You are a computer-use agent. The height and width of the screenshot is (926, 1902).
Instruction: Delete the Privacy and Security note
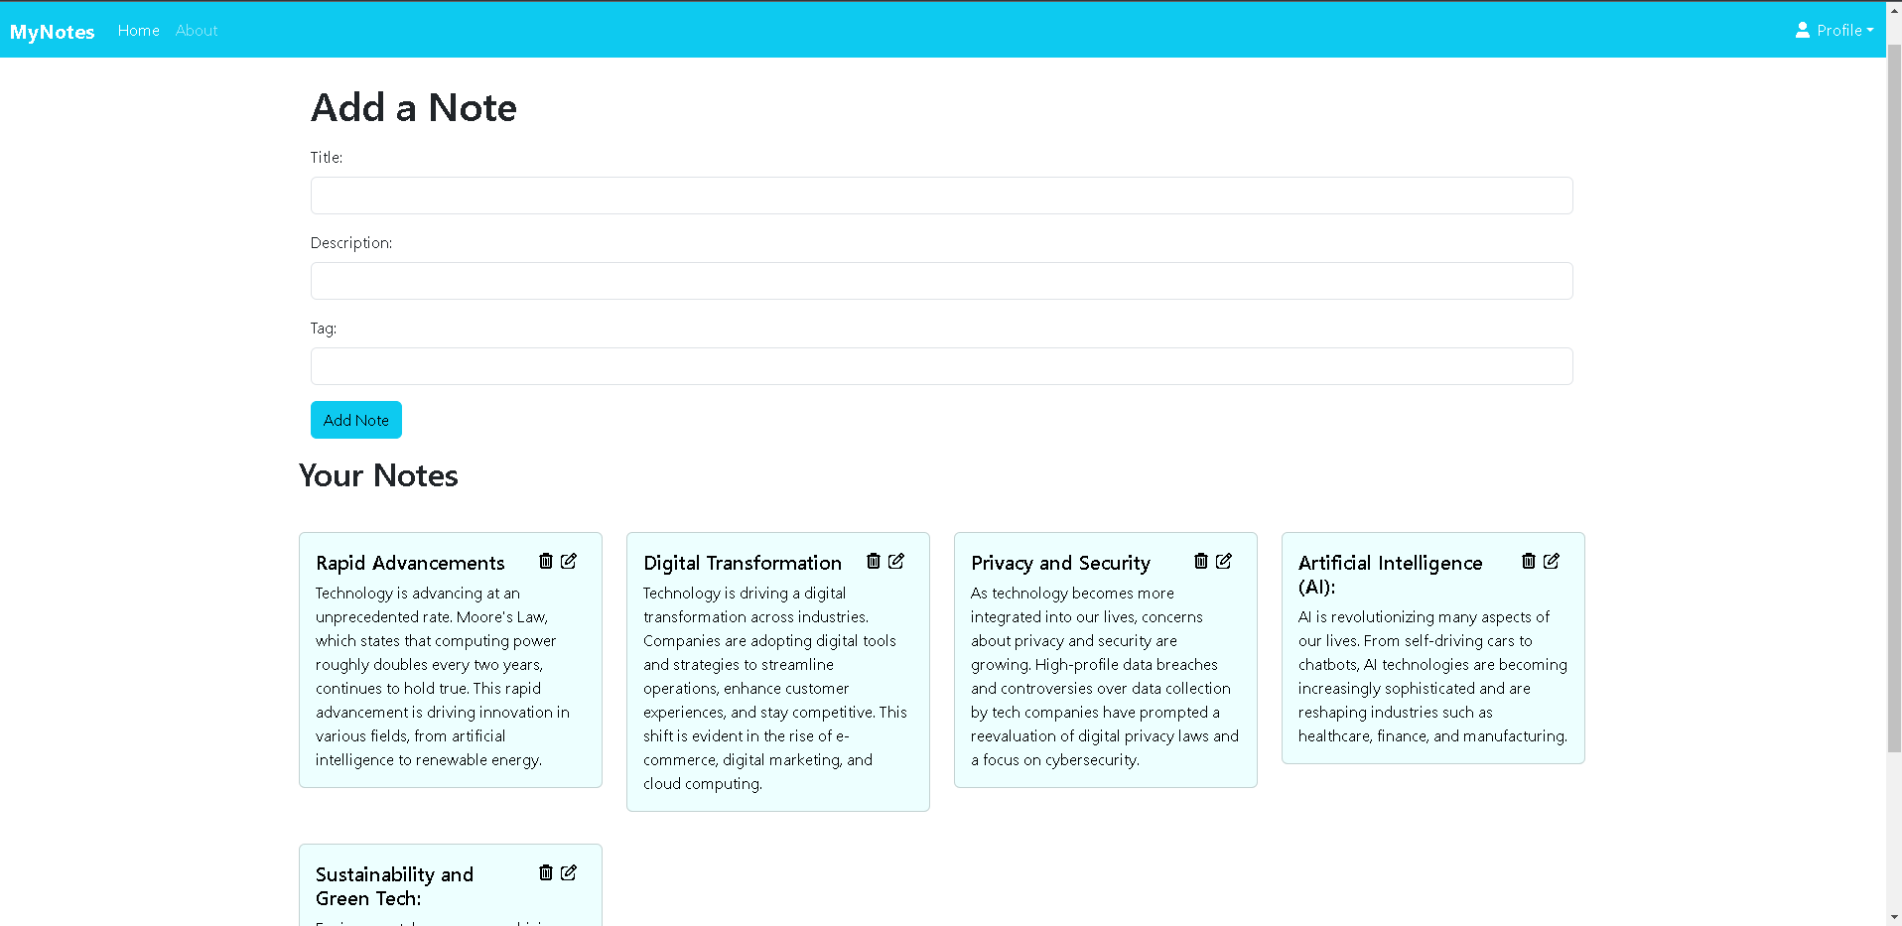1200,561
